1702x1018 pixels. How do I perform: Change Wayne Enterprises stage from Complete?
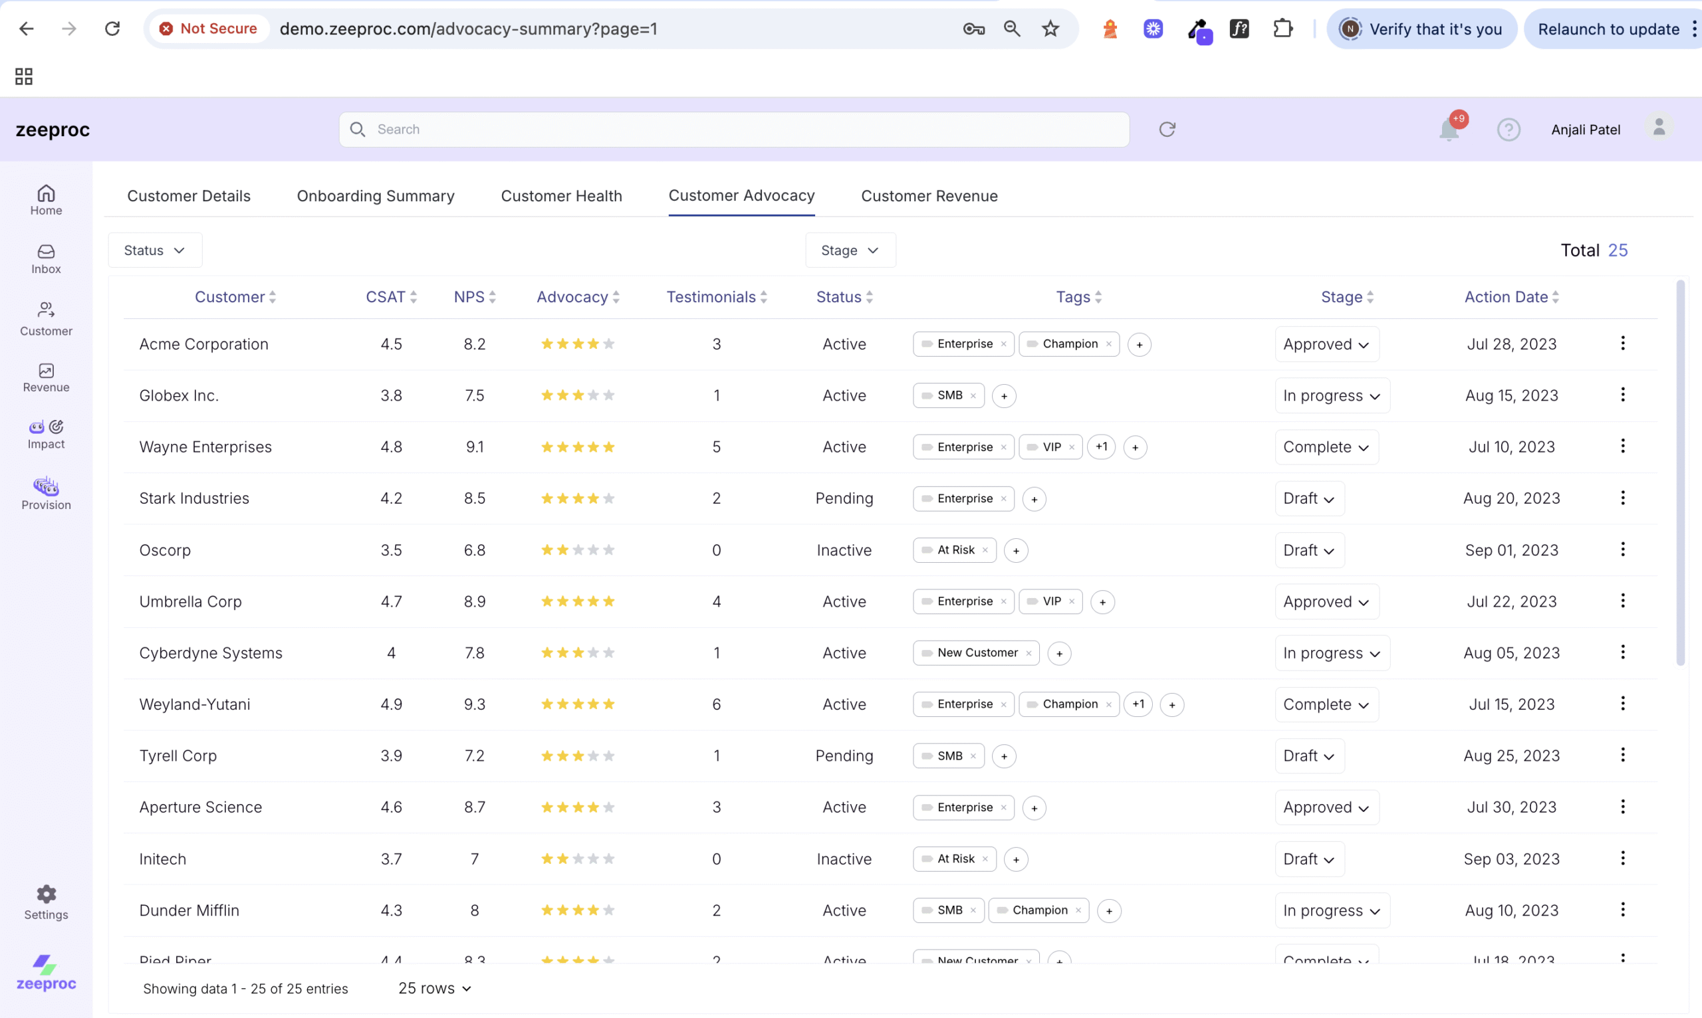[1326, 447]
